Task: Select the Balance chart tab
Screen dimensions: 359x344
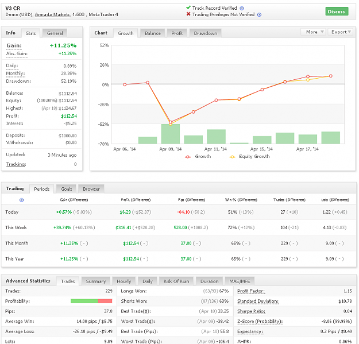Action: click(152, 33)
